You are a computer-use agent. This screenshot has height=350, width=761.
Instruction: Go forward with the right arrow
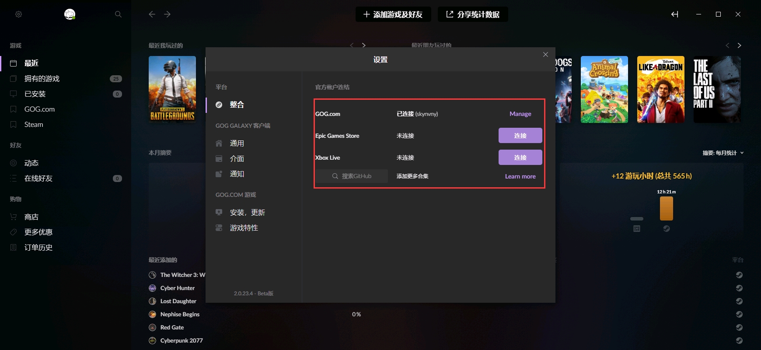pos(168,14)
